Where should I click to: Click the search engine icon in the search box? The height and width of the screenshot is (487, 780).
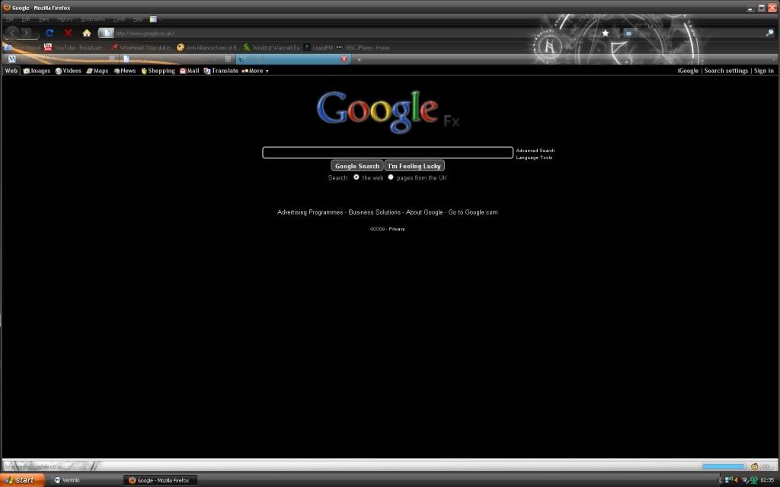(628, 33)
